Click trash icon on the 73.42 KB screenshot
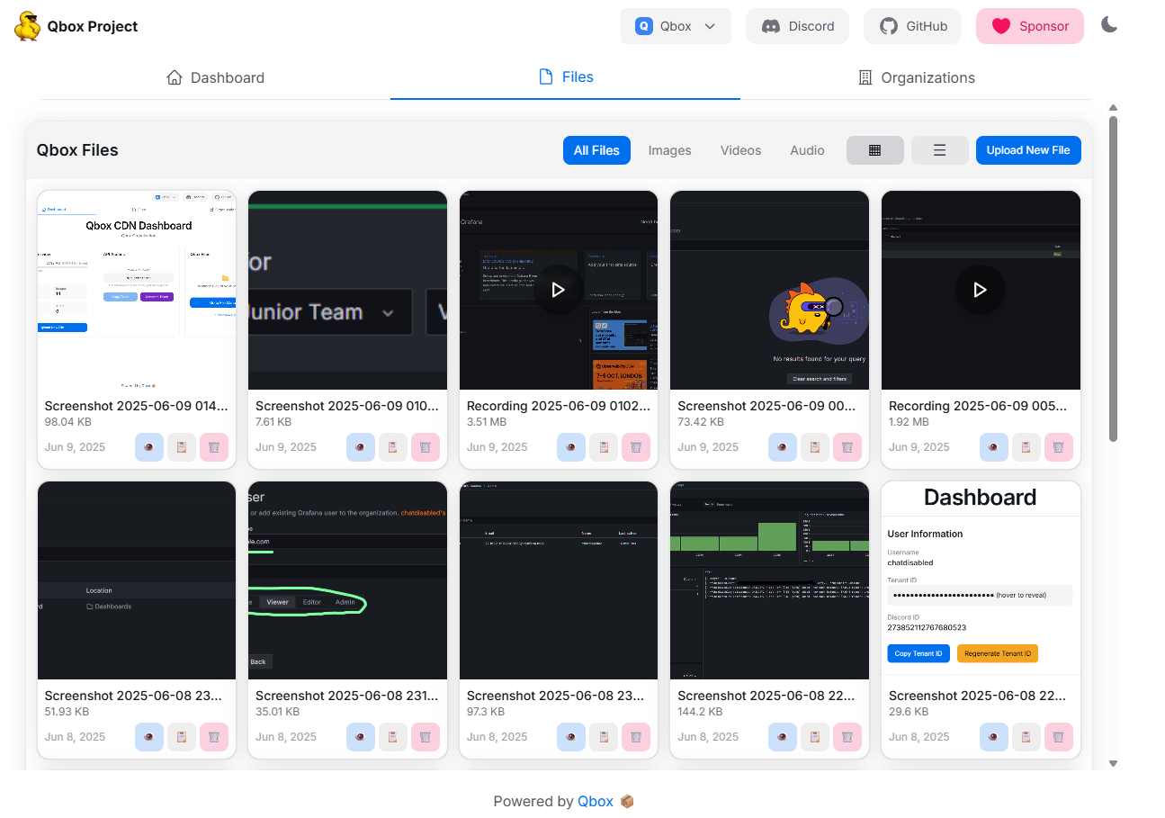 [847, 447]
